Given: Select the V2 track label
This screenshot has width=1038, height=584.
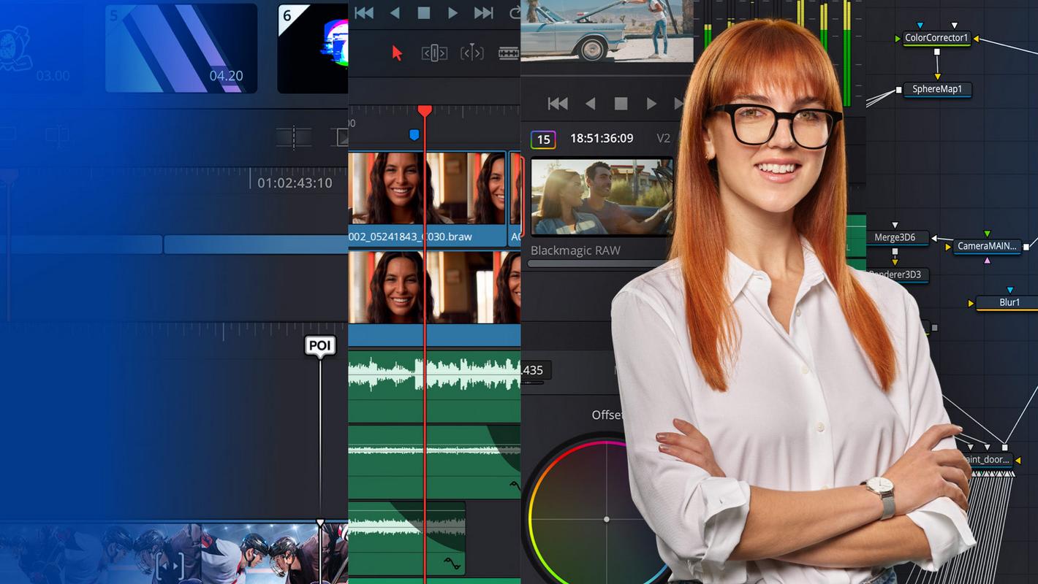Looking at the screenshot, I should coord(663,138).
